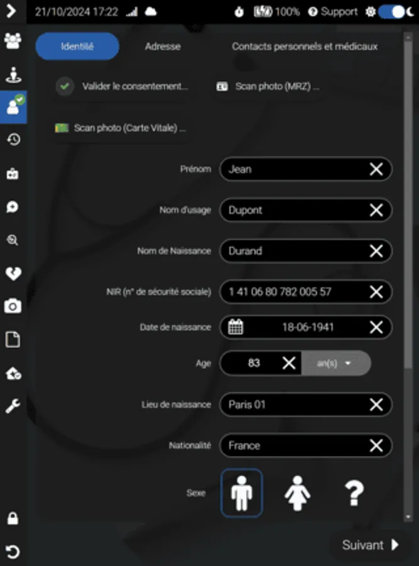Click the NIR social security number field
This screenshot has width=419, height=566.
pos(305,292)
